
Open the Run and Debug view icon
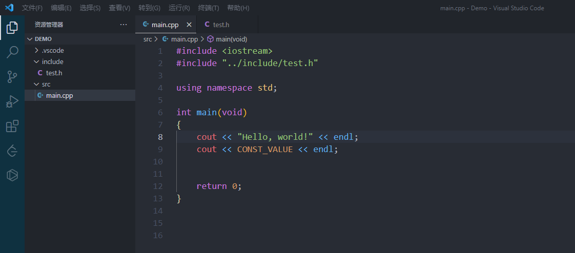point(12,101)
